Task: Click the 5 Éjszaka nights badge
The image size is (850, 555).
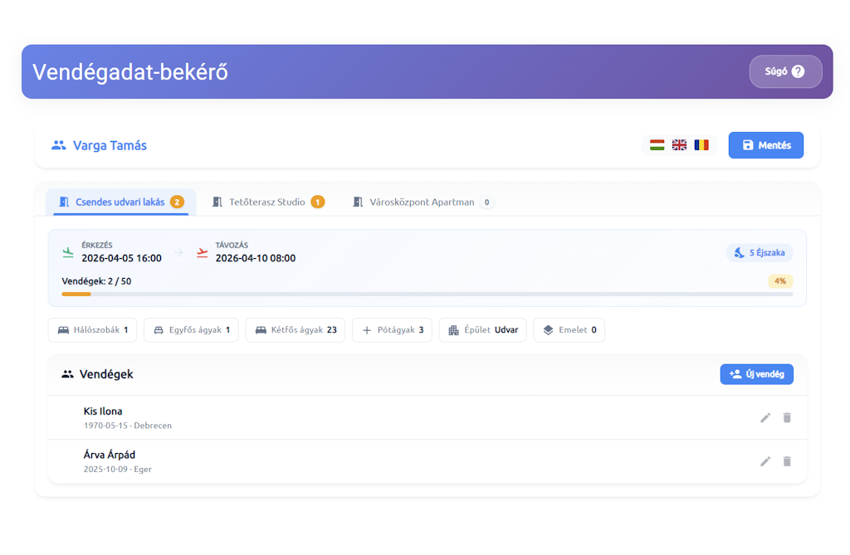Action: (760, 253)
